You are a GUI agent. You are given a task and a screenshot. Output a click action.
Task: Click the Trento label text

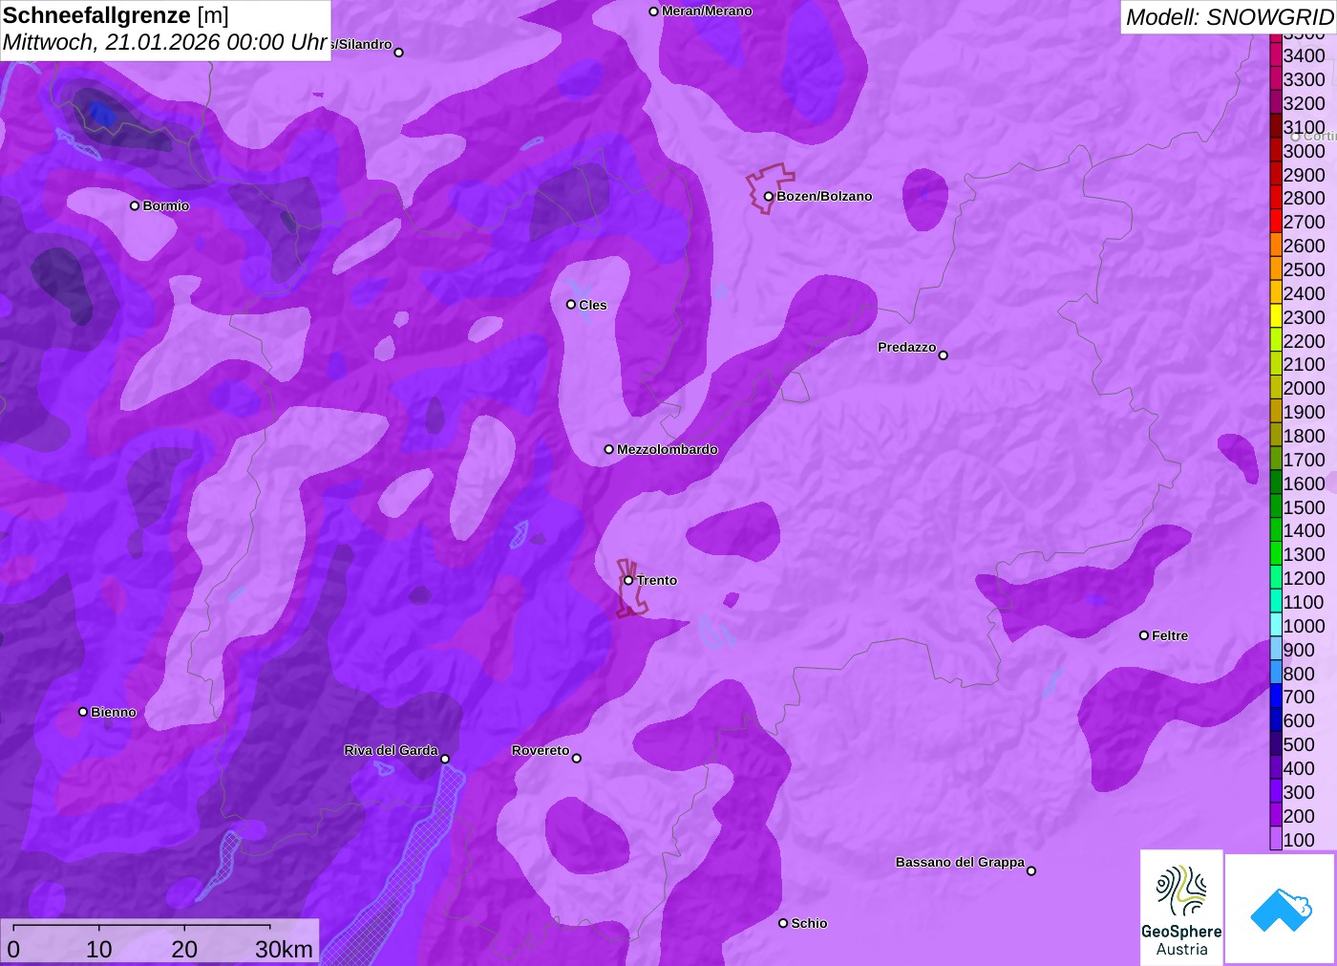click(x=657, y=580)
